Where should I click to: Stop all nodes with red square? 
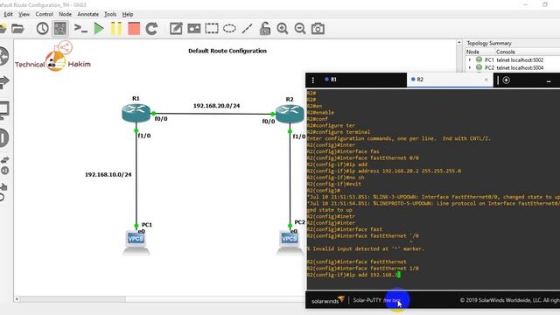coord(134,29)
